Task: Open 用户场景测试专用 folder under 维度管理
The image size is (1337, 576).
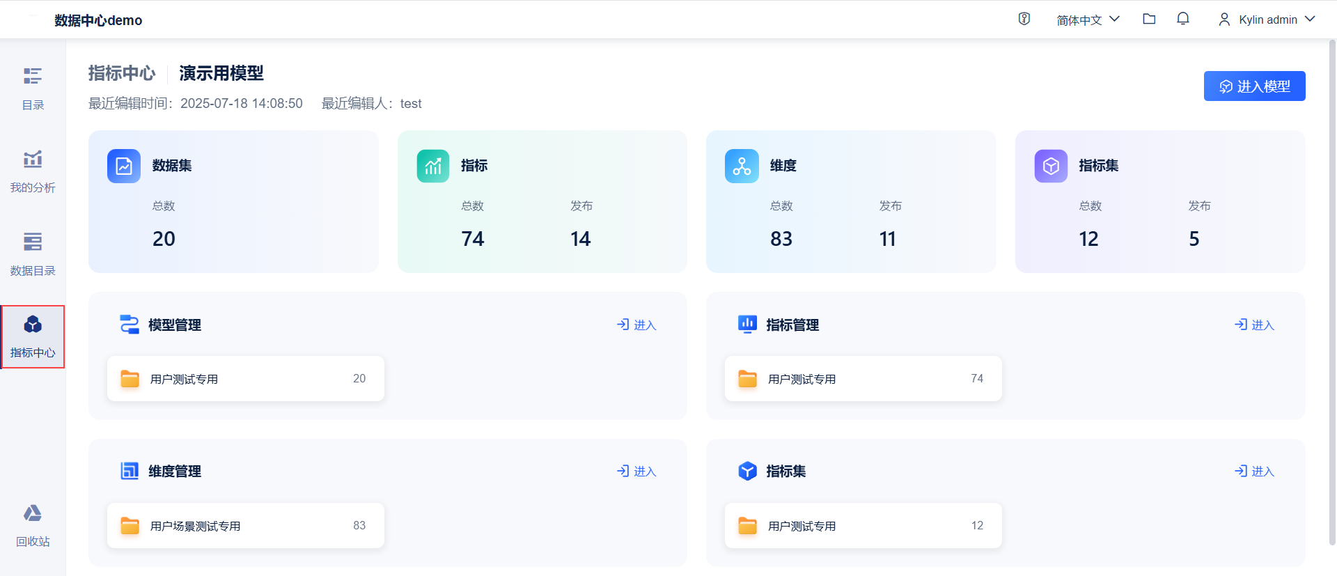Action: pyautogui.click(x=246, y=526)
